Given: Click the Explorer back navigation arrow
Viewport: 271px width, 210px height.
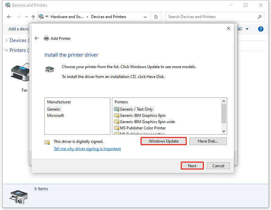Looking at the screenshot, I should click(9, 16).
